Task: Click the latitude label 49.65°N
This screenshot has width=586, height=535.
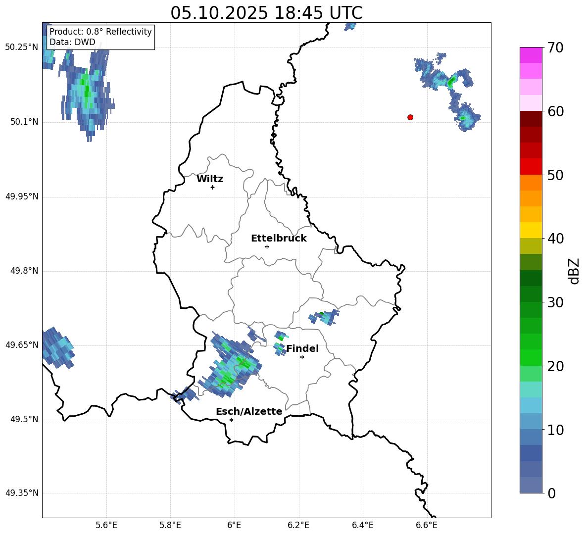Action: 22,344
